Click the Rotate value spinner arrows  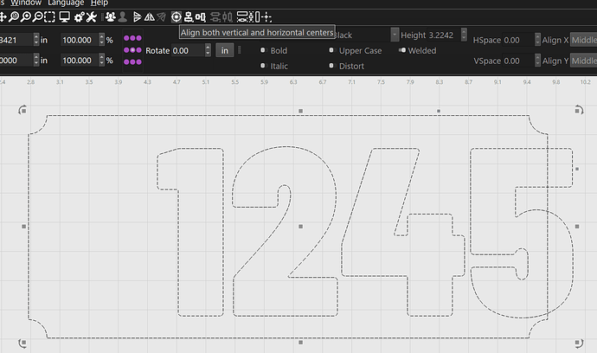click(x=208, y=50)
